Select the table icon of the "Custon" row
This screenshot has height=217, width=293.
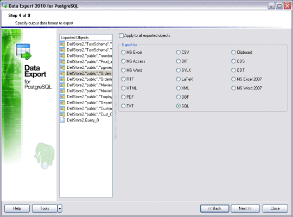pos(62,108)
